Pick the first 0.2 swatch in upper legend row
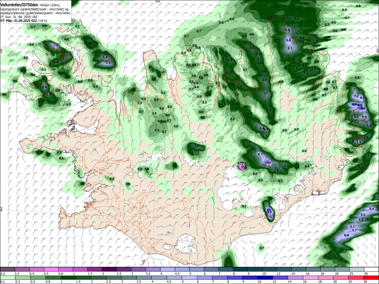 coord(7,269)
